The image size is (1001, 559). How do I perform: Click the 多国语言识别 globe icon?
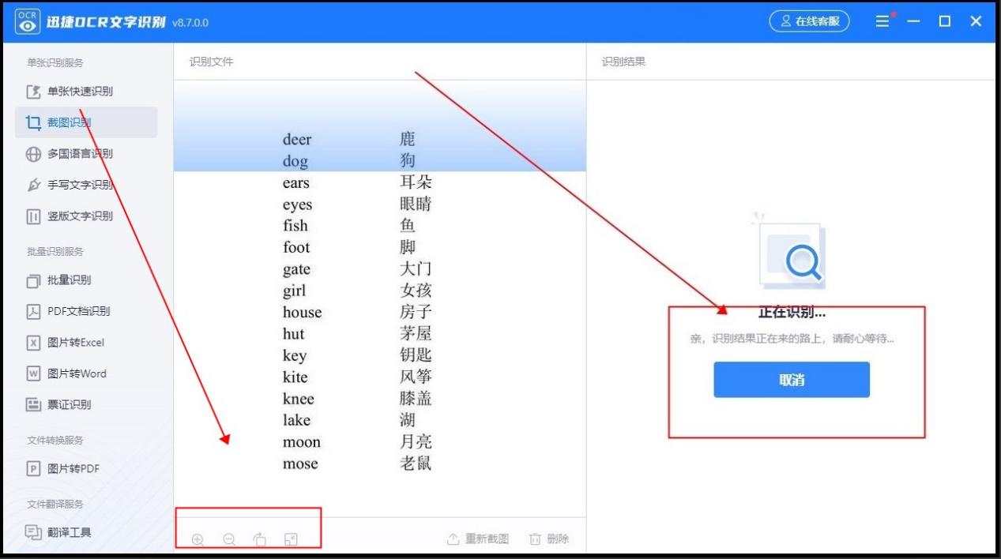32,154
